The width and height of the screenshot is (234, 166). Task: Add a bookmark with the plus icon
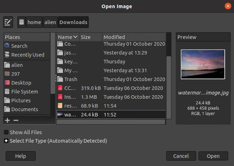point(7,120)
